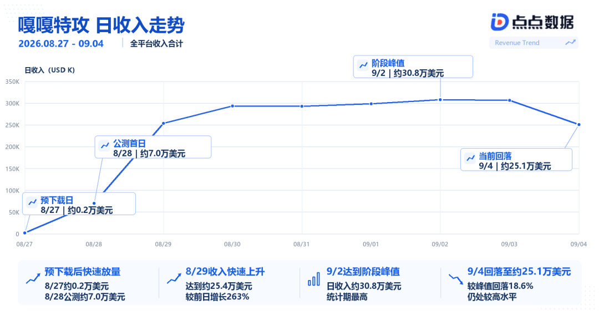
Task: Click the 08/28 x-axis label
Action: [x=94, y=244]
